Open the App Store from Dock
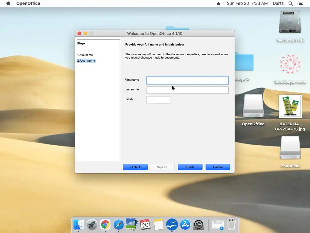This screenshot has width=310, height=233. click(x=185, y=225)
